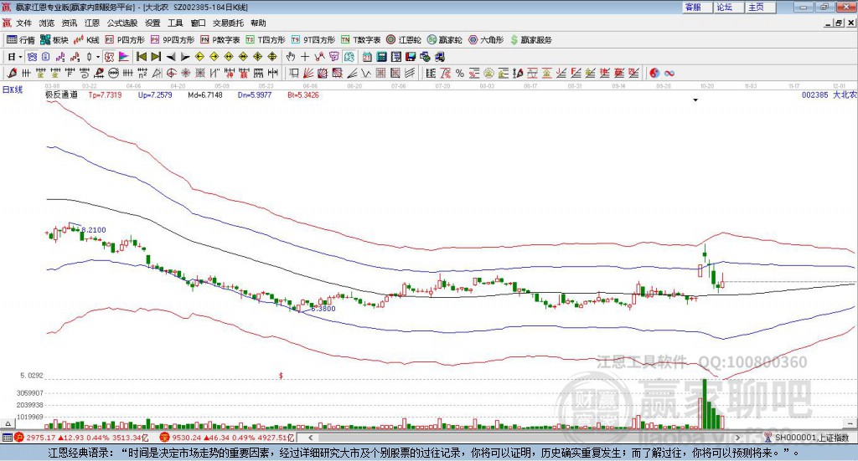Open the T四方形 tool
Image resolution: width=858 pixels, height=461 pixels.
click(x=266, y=40)
